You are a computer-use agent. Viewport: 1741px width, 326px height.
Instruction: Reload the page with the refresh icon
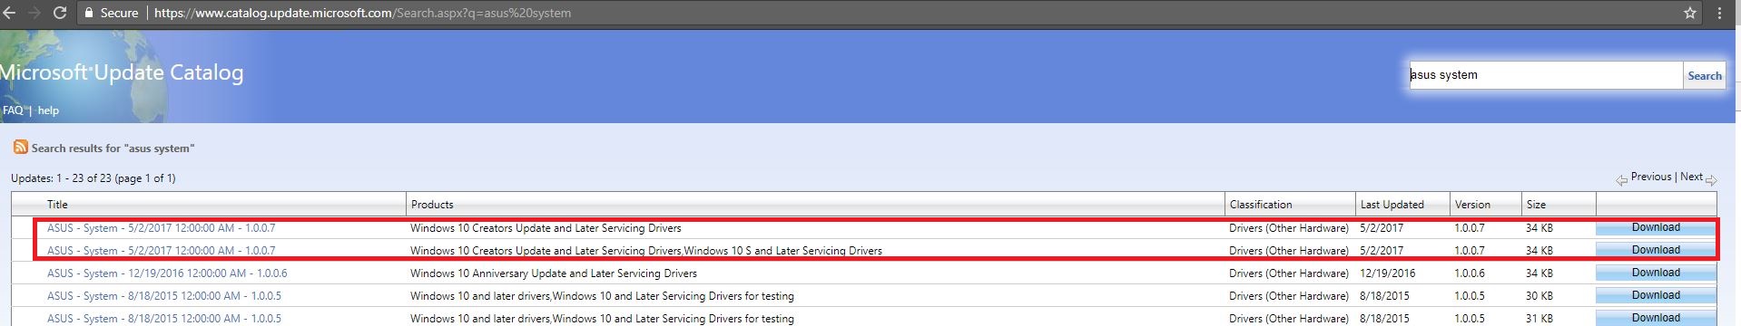tap(60, 13)
